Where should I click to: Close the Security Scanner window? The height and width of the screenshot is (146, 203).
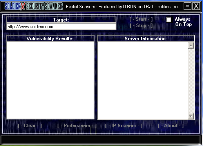(x=196, y=6)
